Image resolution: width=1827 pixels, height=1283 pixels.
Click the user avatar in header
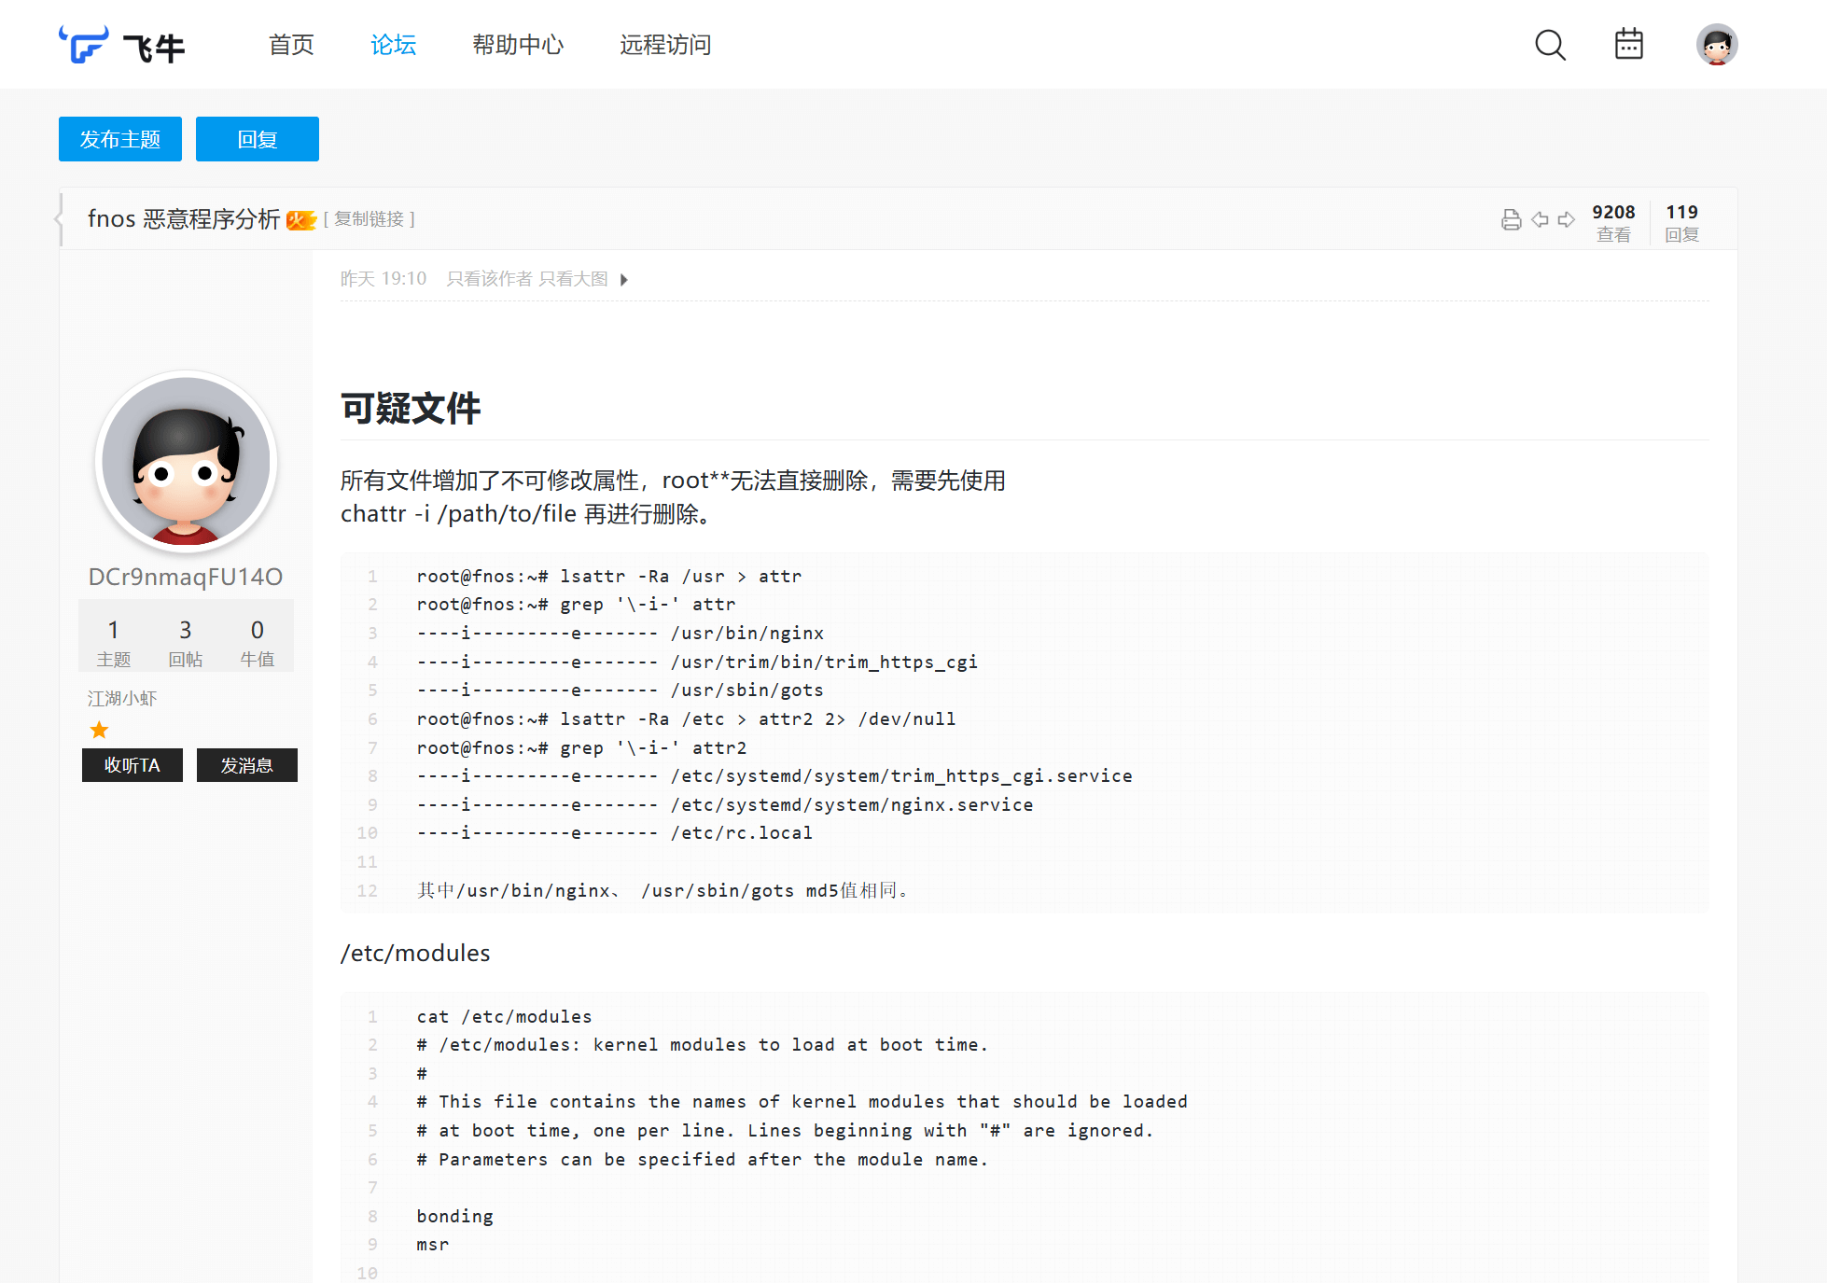coord(1716,45)
